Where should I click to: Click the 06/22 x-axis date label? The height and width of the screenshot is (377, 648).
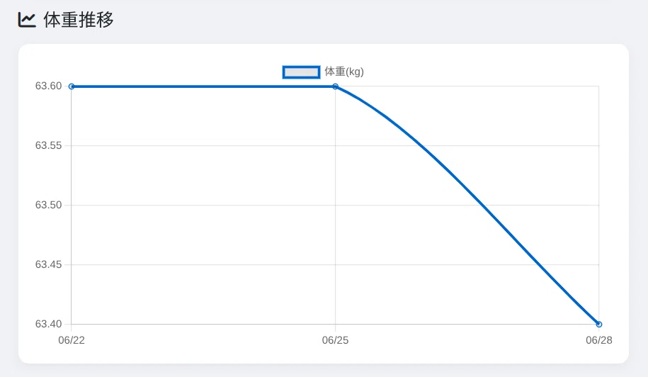click(72, 340)
